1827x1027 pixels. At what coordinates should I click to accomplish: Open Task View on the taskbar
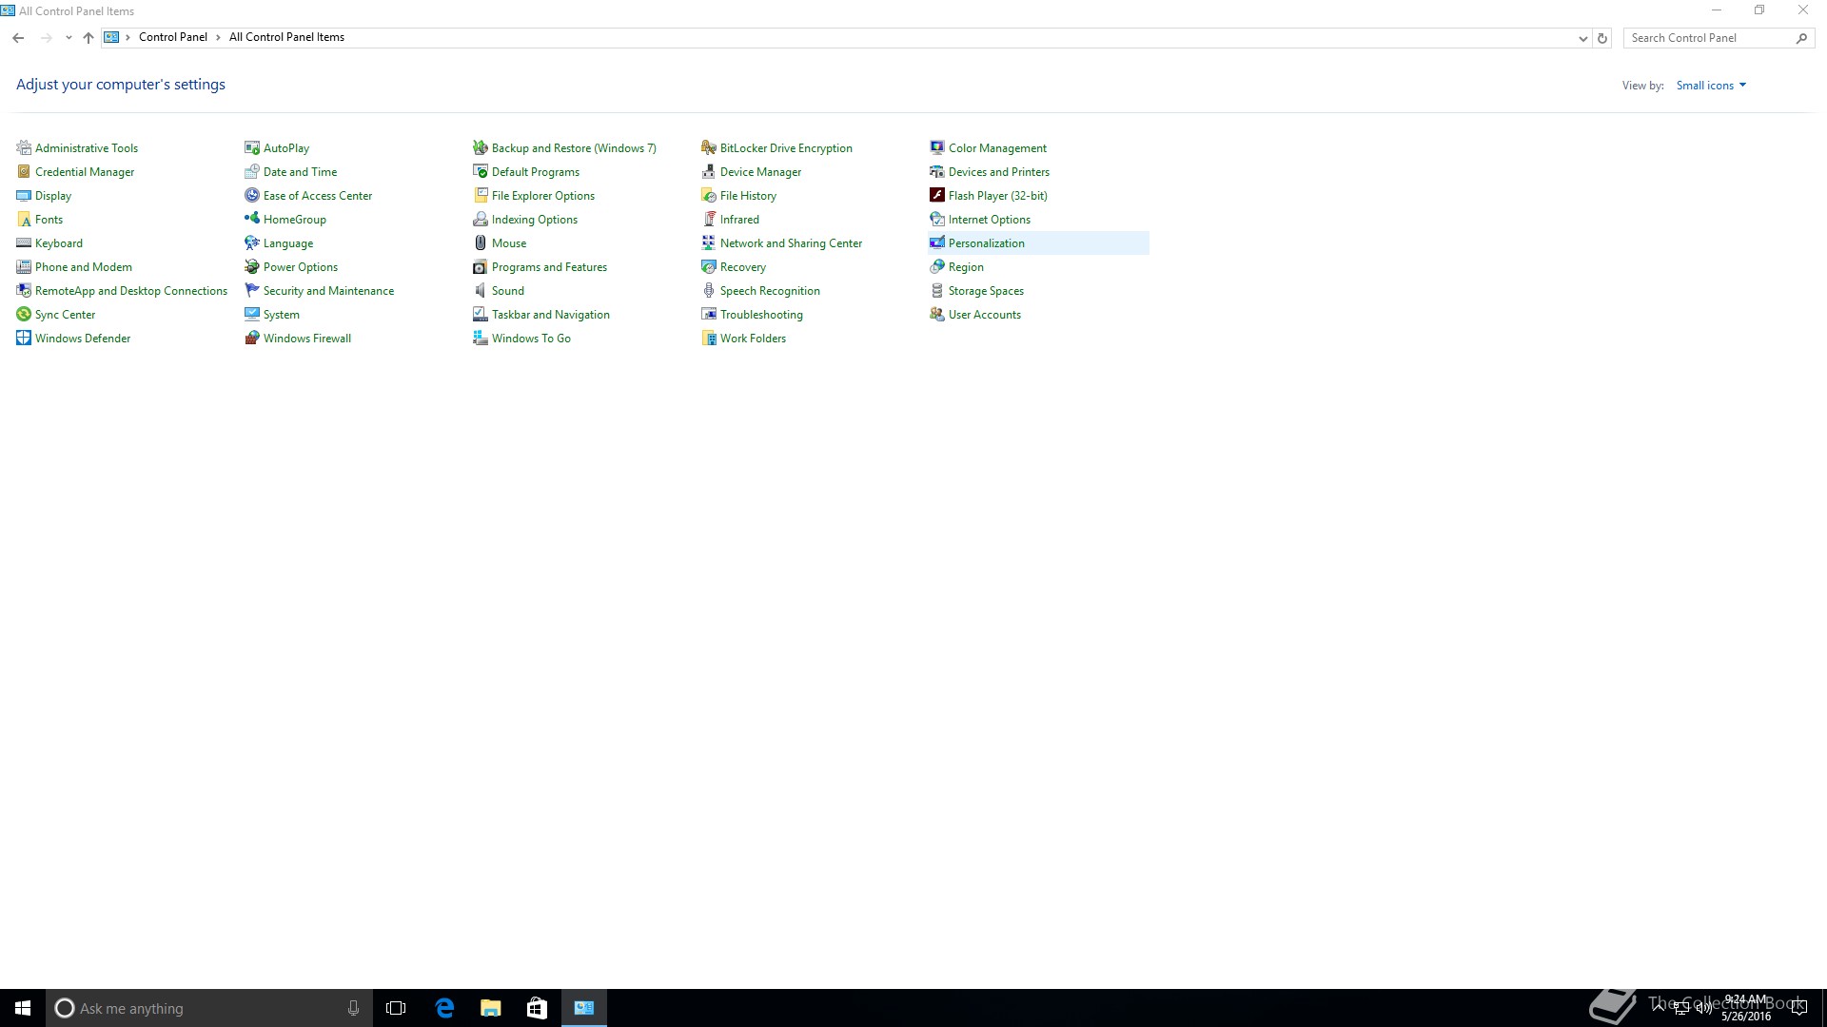pos(396,1008)
